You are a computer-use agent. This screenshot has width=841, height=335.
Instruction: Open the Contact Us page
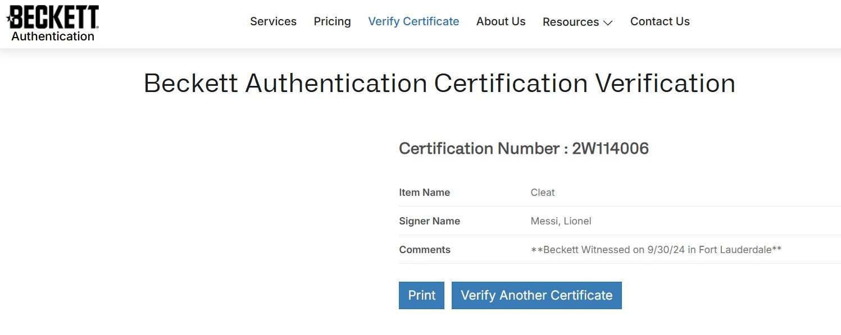[x=660, y=21]
